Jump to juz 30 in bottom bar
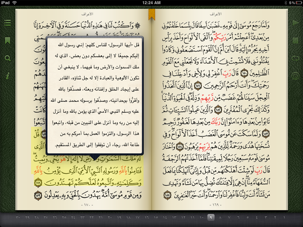Viewport: 303px width, 227px height. tap(18, 217)
